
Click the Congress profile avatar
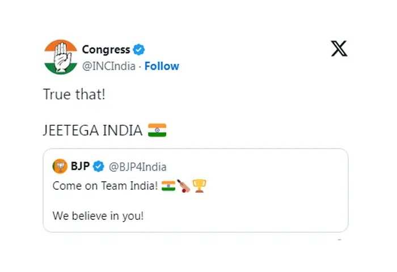61,57
